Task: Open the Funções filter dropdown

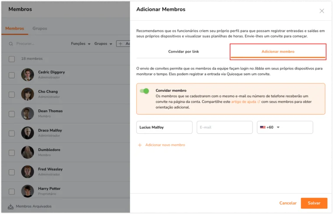Action: [x=81, y=43]
